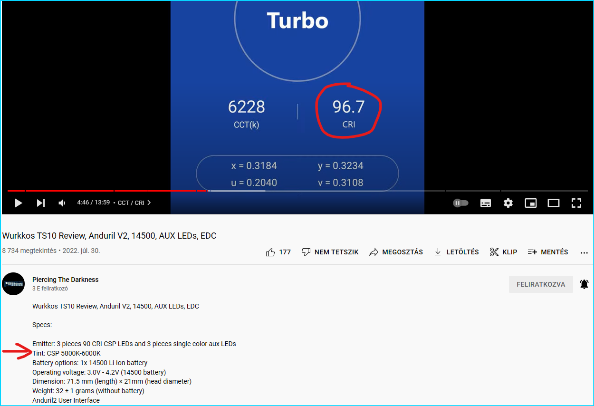The height and width of the screenshot is (406, 594).
Task: Click the 6228 CCT(k) reading in the video
Action: click(x=247, y=114)
